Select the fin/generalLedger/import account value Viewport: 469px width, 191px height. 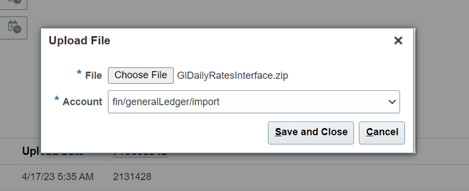[x=166, y=102]
